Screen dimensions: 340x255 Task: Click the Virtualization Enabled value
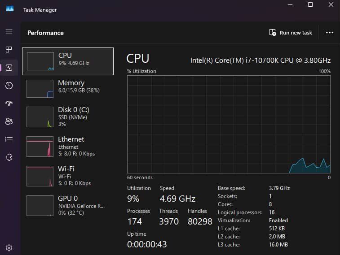pos(278,220)
